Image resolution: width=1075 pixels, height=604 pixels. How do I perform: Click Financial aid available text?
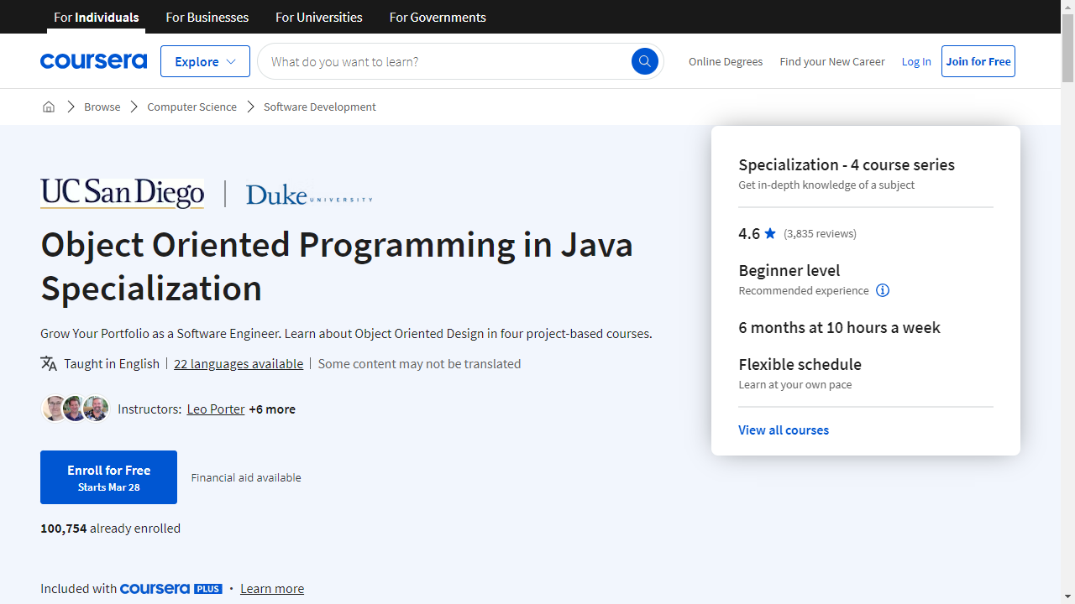(x=246, y=477)
